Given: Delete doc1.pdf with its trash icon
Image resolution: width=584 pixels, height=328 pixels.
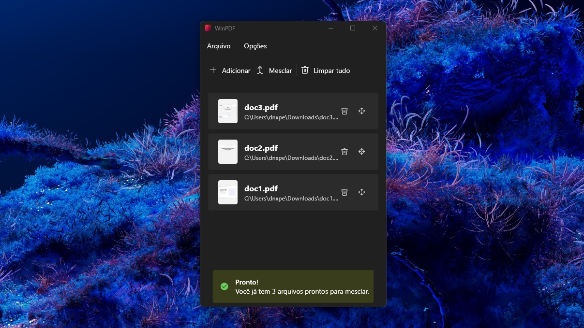Looking at the screenshot, I should coord(344,192).
